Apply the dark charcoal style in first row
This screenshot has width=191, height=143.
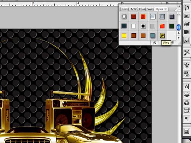pos(172,16)
